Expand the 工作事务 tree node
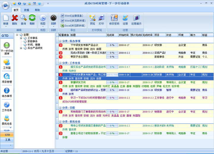Viewport: 214px width, 154px height. 21,38
